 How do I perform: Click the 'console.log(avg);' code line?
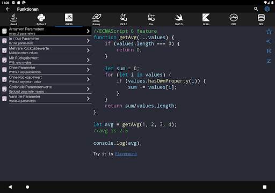(x=118, y=143)
